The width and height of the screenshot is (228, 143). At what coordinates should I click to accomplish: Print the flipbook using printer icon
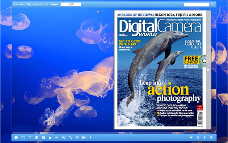tap(37, 138)
